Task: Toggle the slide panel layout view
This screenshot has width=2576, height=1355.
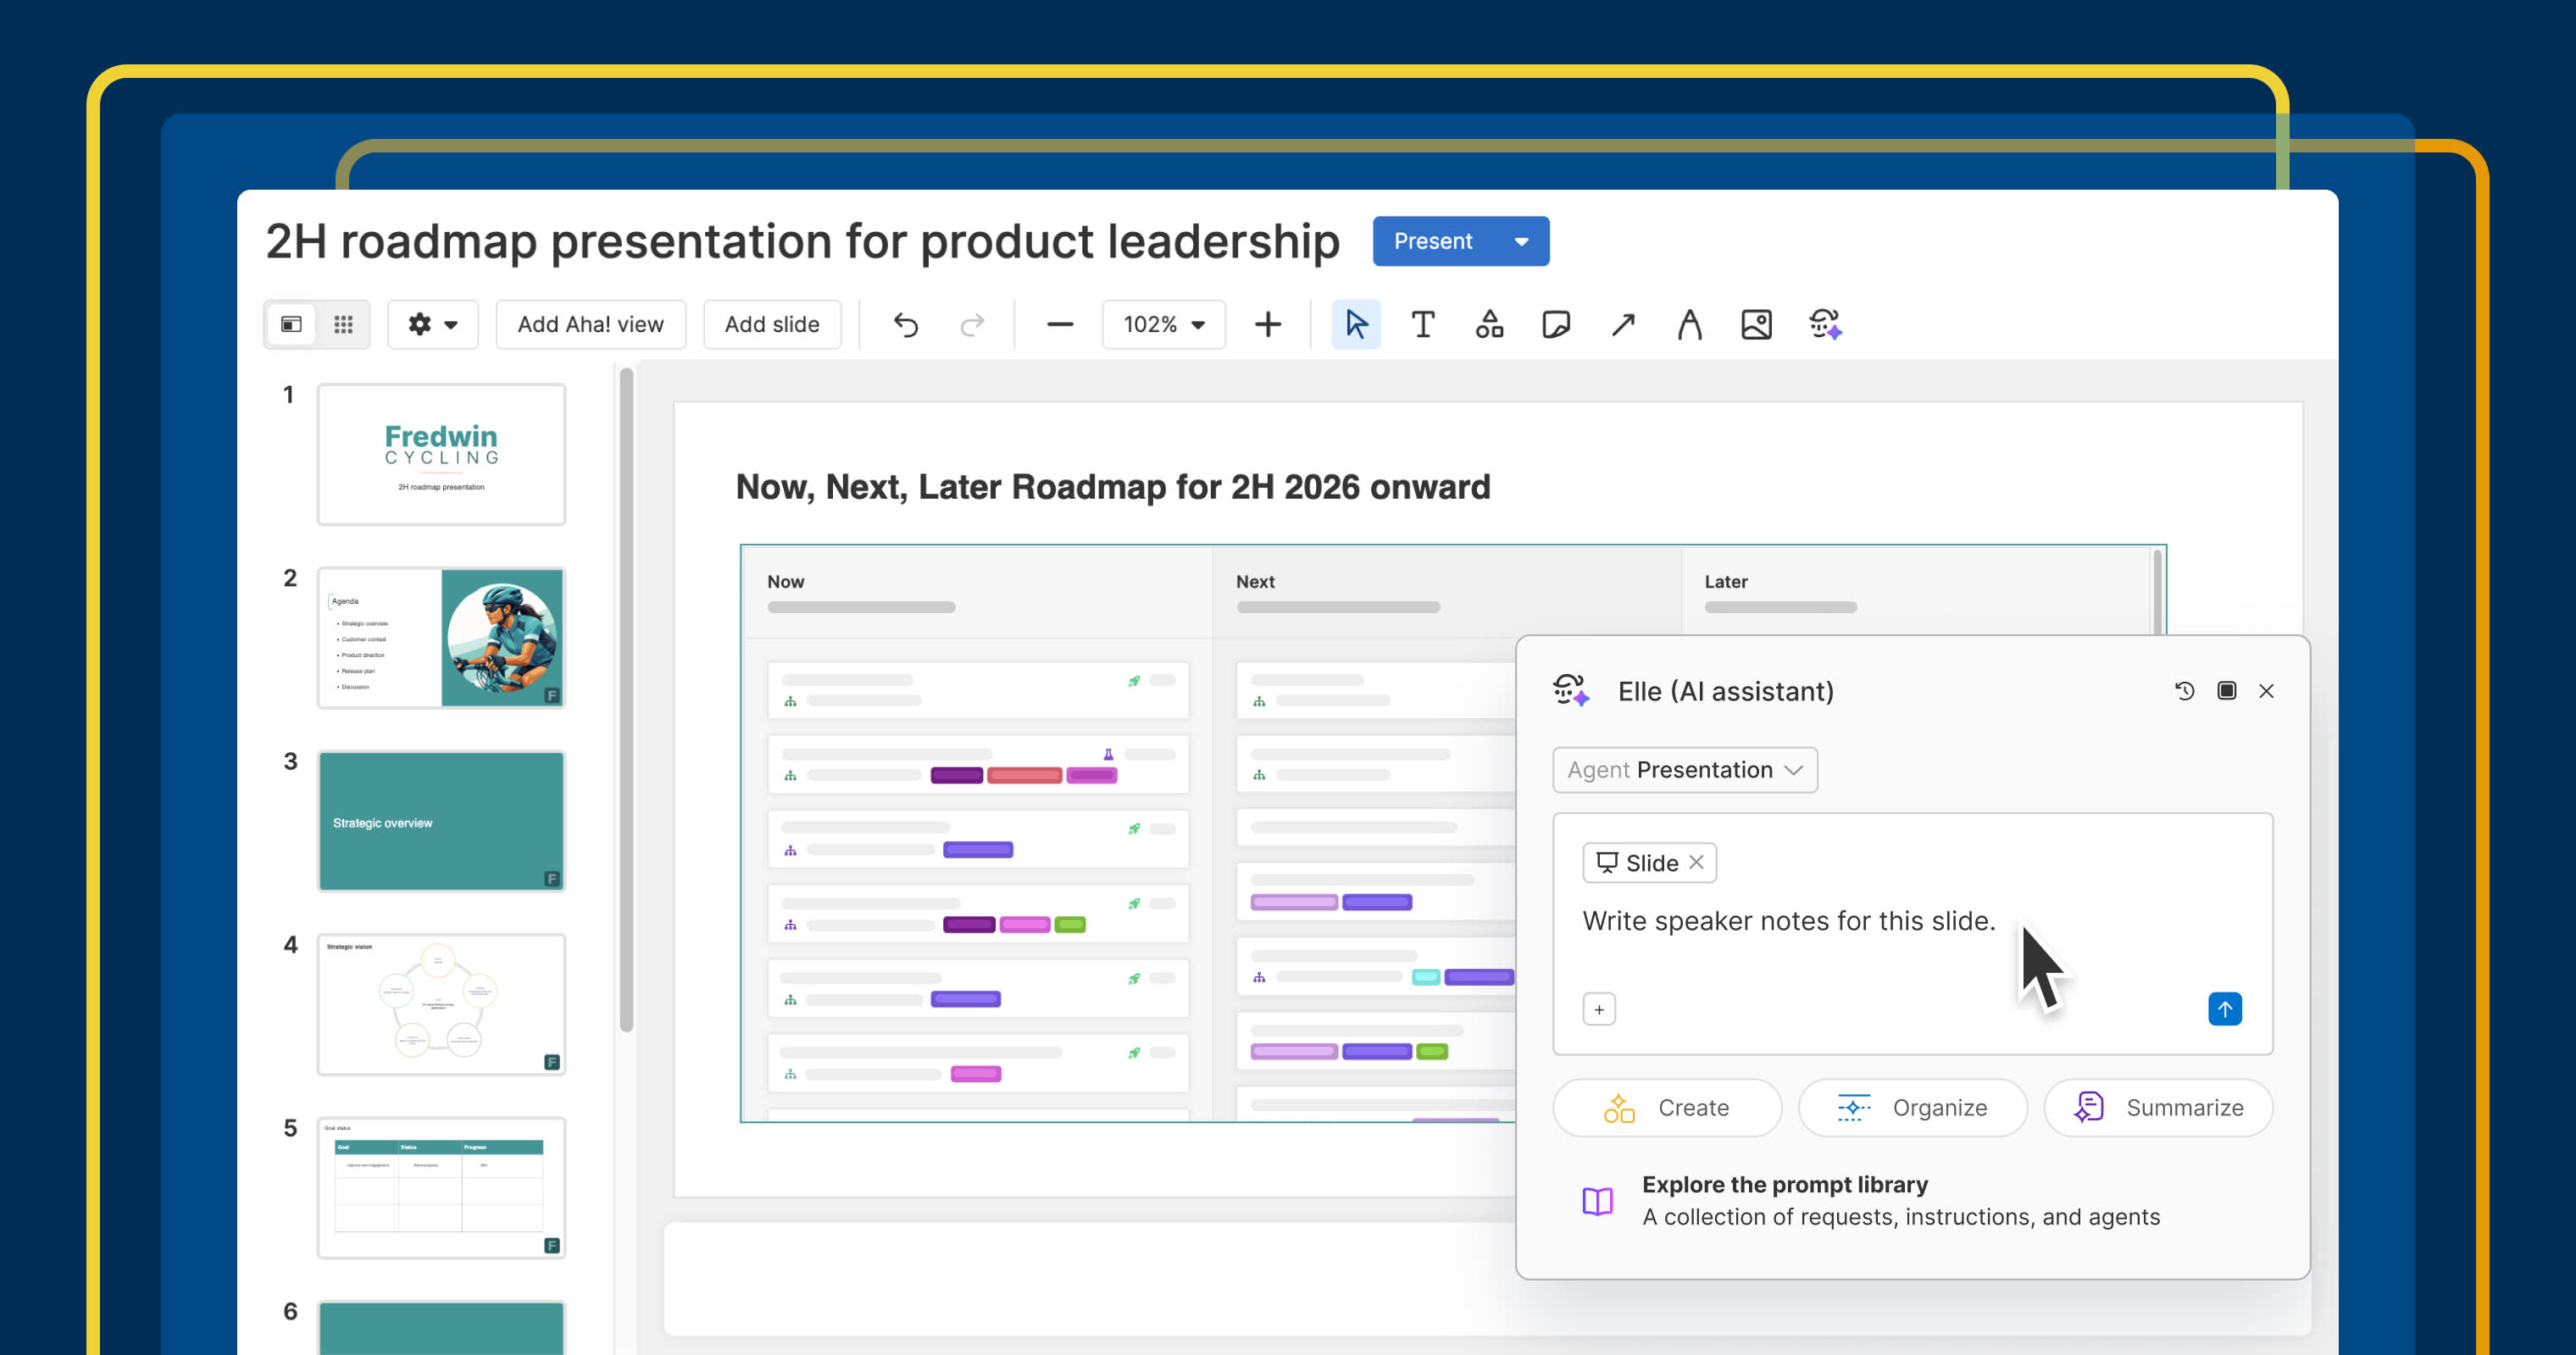Action: pos(291,324)
